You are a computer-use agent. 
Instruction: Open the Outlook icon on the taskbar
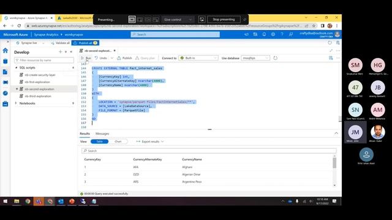[61, 201]
